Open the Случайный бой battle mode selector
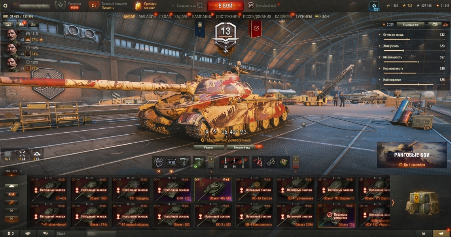Viewport: 451px width, 237px height. (262, 6)
